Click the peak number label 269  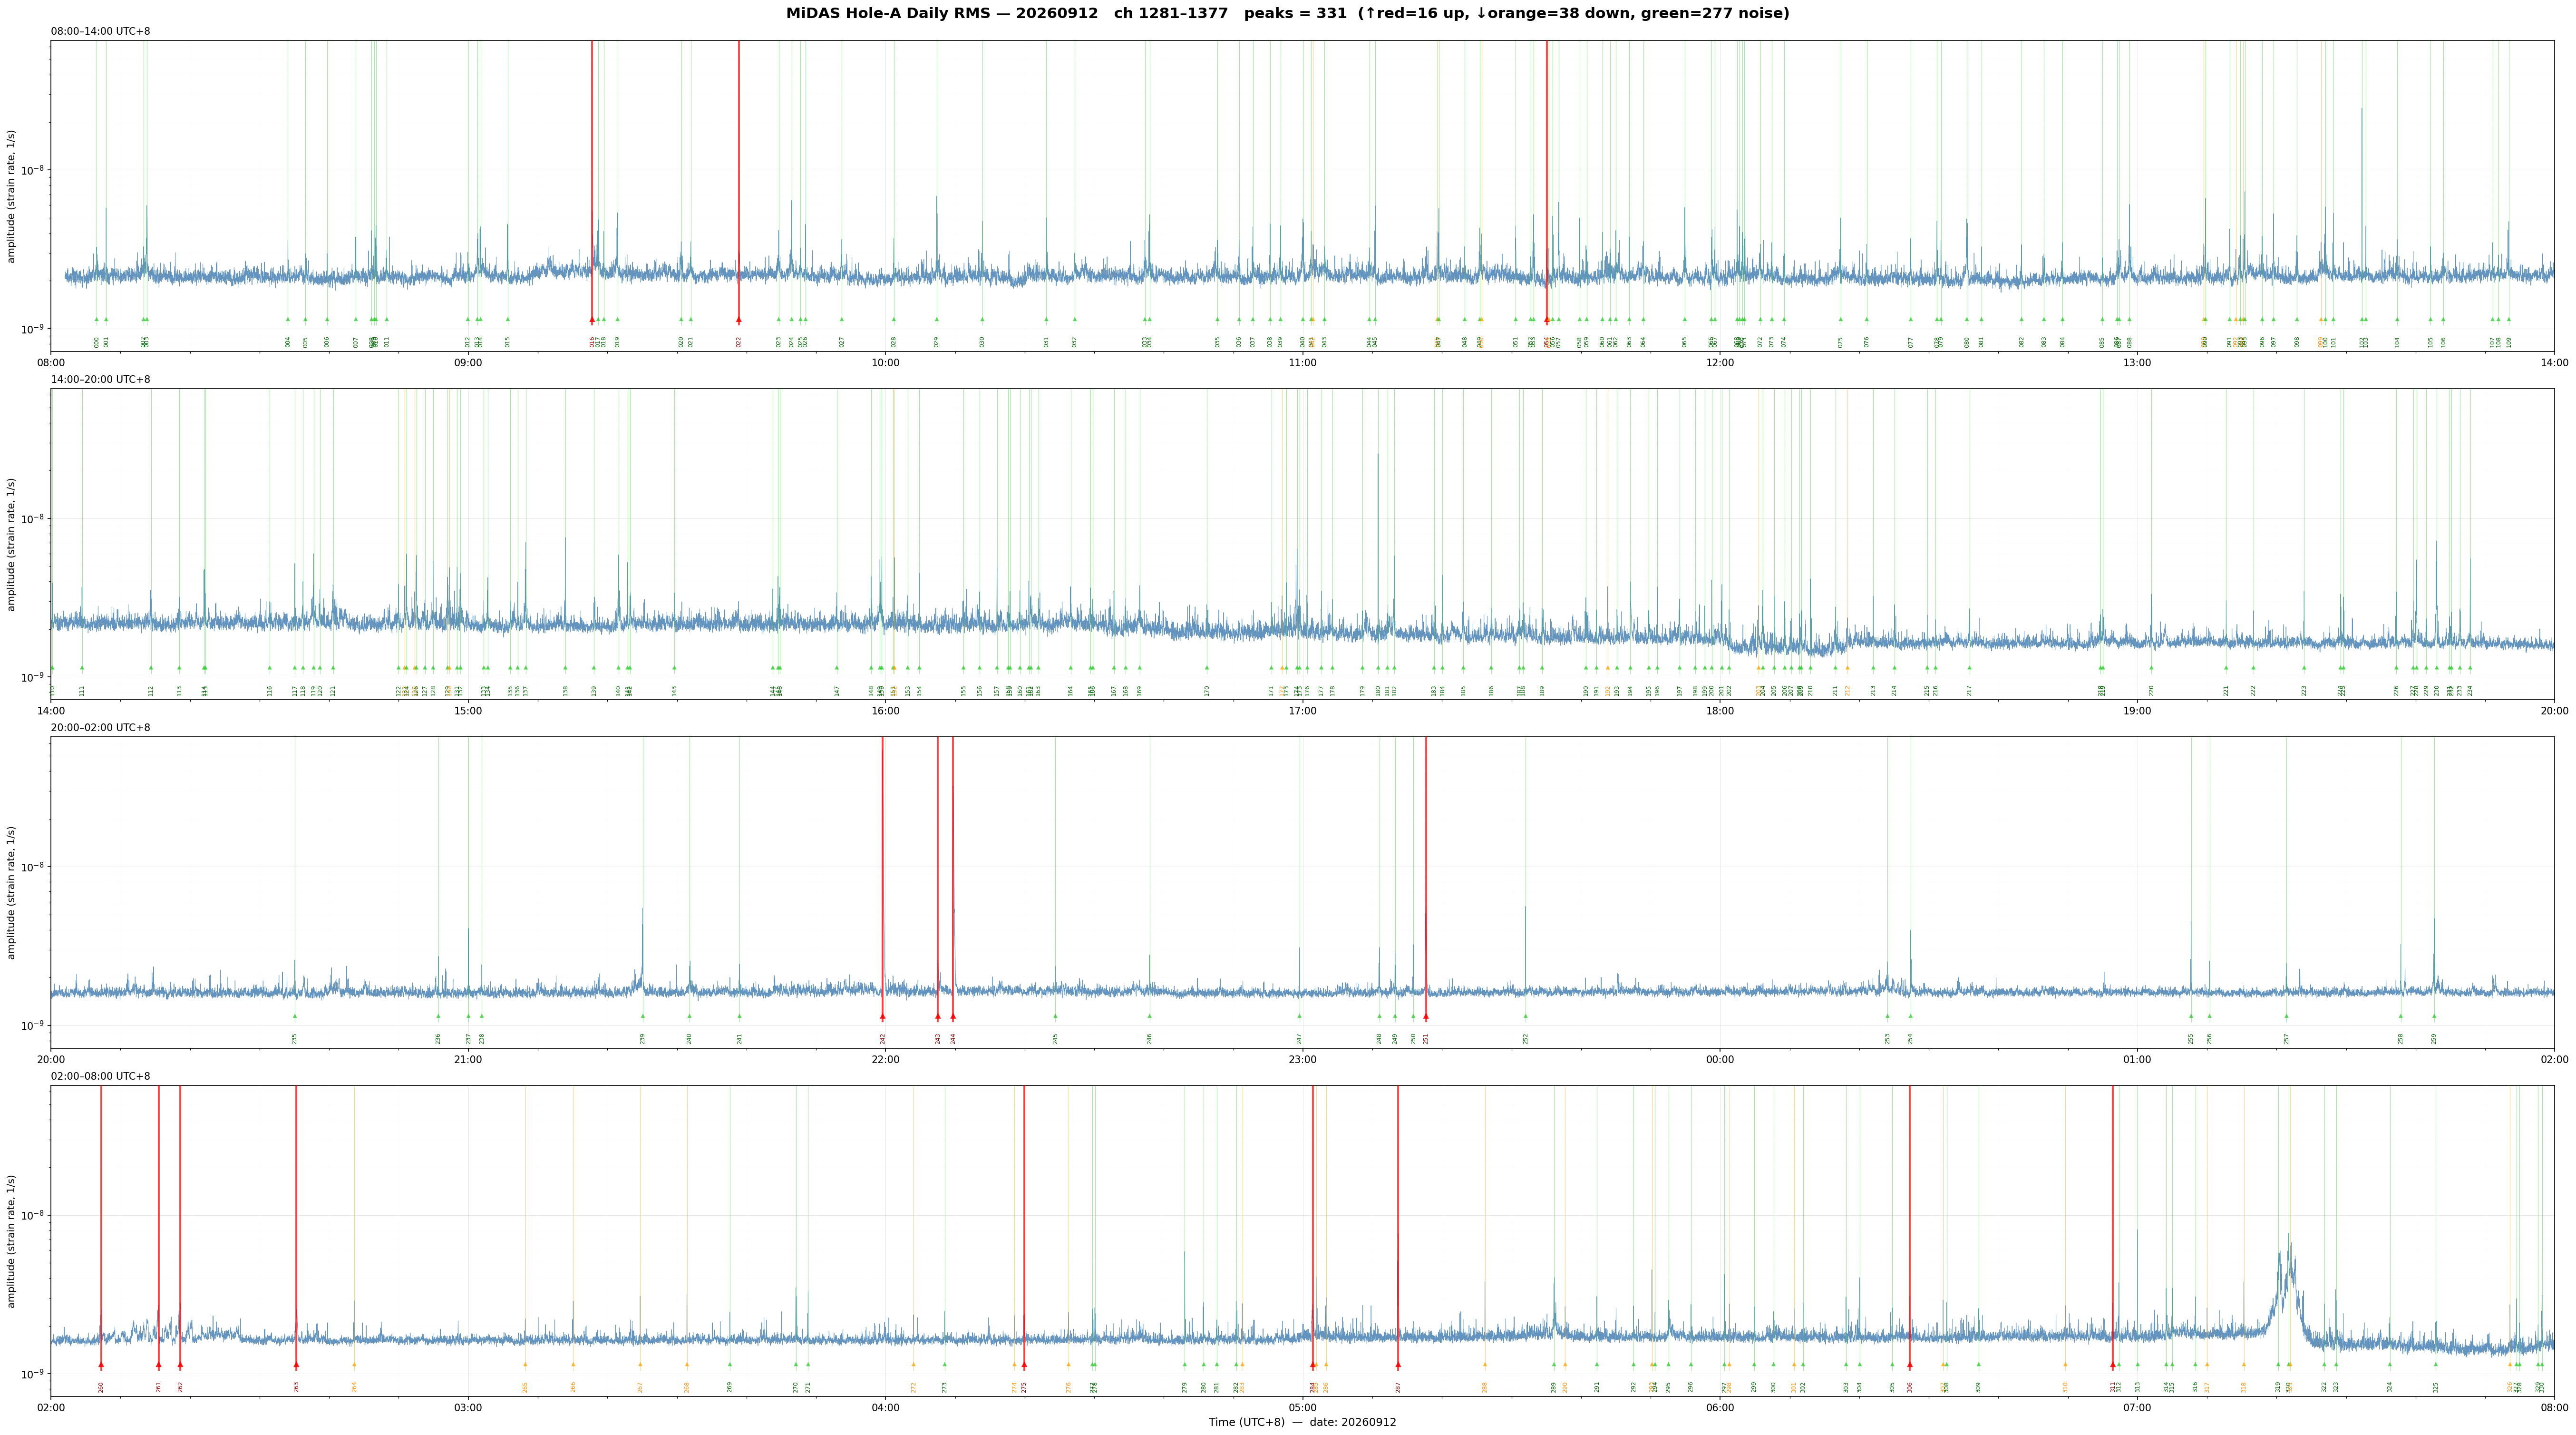tap(730, 1387)
